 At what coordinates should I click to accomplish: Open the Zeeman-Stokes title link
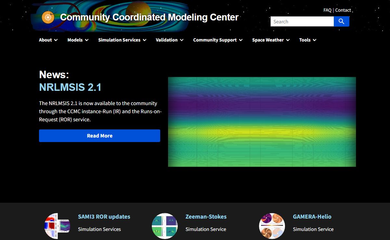click(x=206, y=217)
